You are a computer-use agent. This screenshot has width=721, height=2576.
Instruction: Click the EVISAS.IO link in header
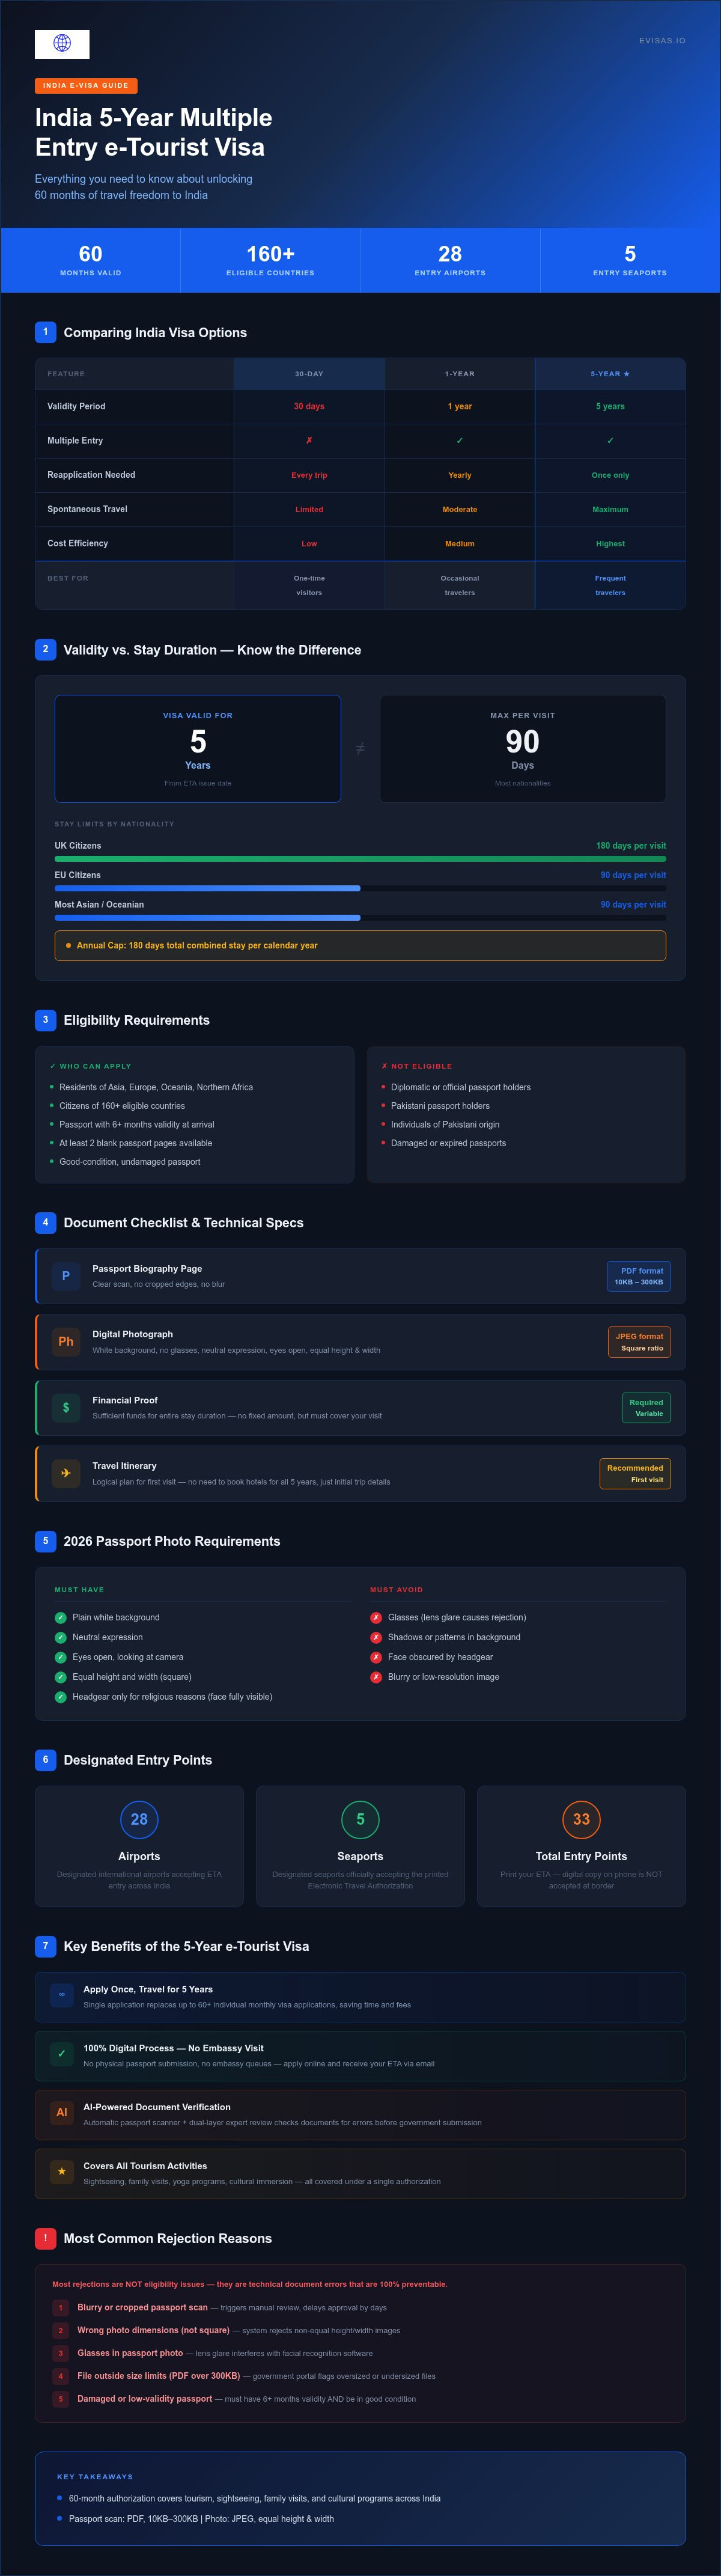tap(662, 41)
